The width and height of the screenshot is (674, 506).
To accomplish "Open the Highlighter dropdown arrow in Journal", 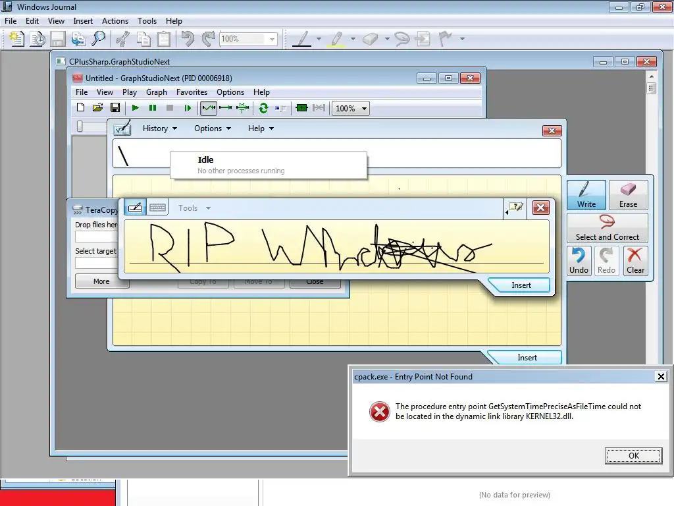I will point(353,39).
